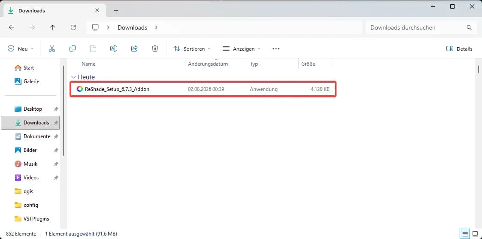This screenshot has width=482, height=239.
Task: Toggle the Details pane
Action: (x=459, y=48)
